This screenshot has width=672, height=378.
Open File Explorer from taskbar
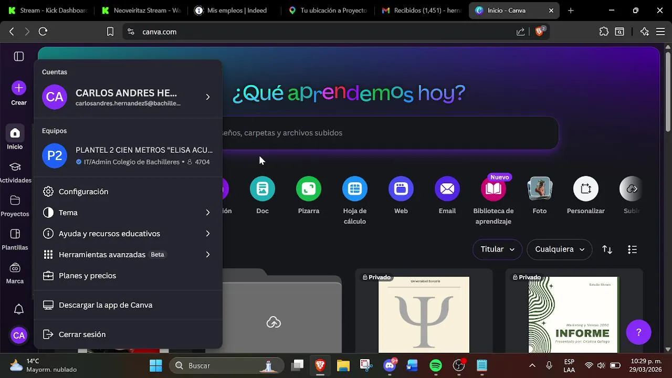(343, 365)
